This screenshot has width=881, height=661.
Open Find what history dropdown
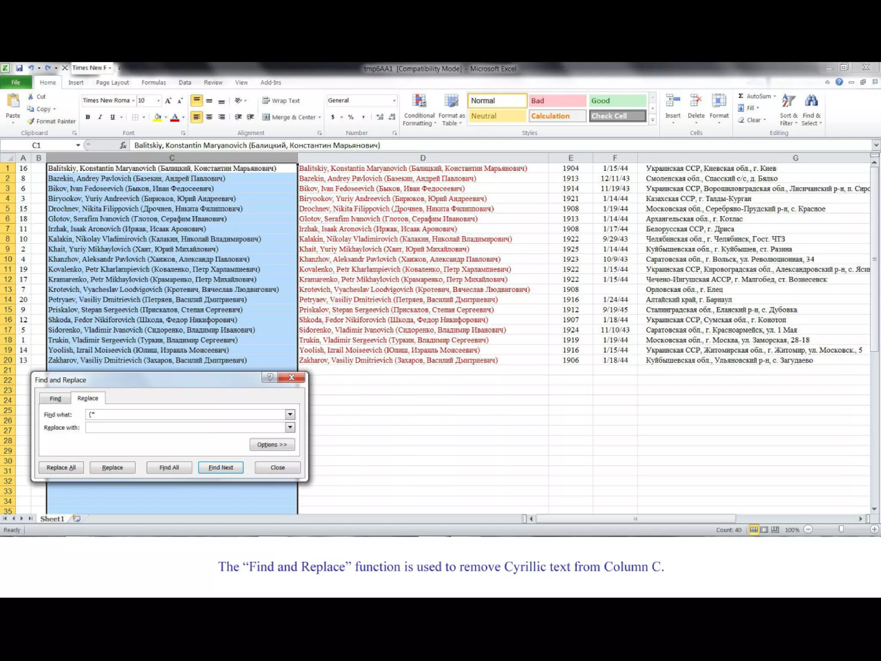click(290, 414)
